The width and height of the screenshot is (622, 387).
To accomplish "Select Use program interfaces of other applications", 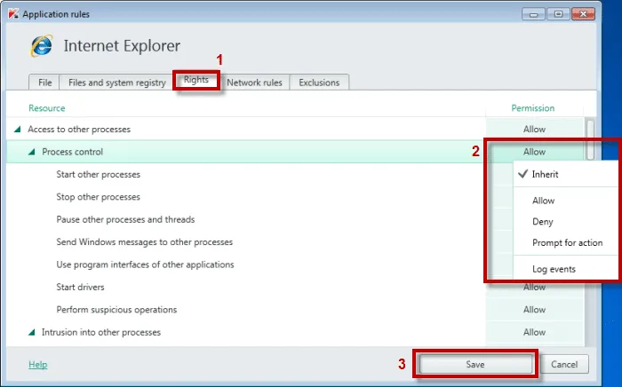I will click(246, 265).
